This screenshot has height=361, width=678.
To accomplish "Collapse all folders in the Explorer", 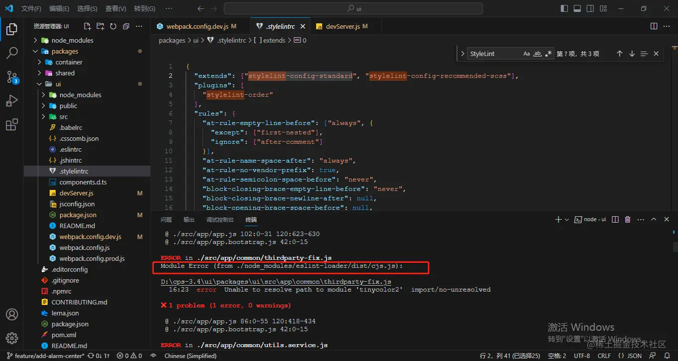I will coord(126,26).
